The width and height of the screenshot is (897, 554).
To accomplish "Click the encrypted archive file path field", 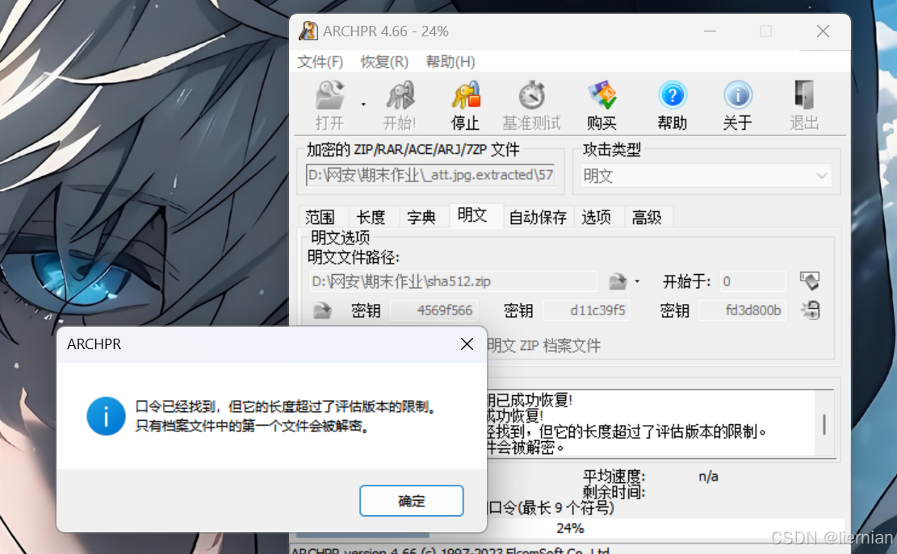I will (x=430, y=175).
